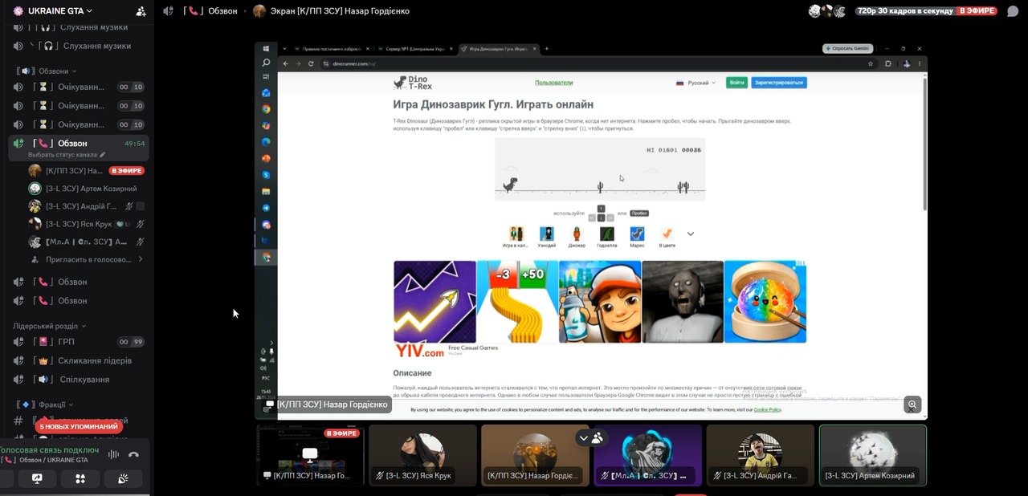Select the Игра Динозаврик Гугл Chrome tab

(499, 49)
